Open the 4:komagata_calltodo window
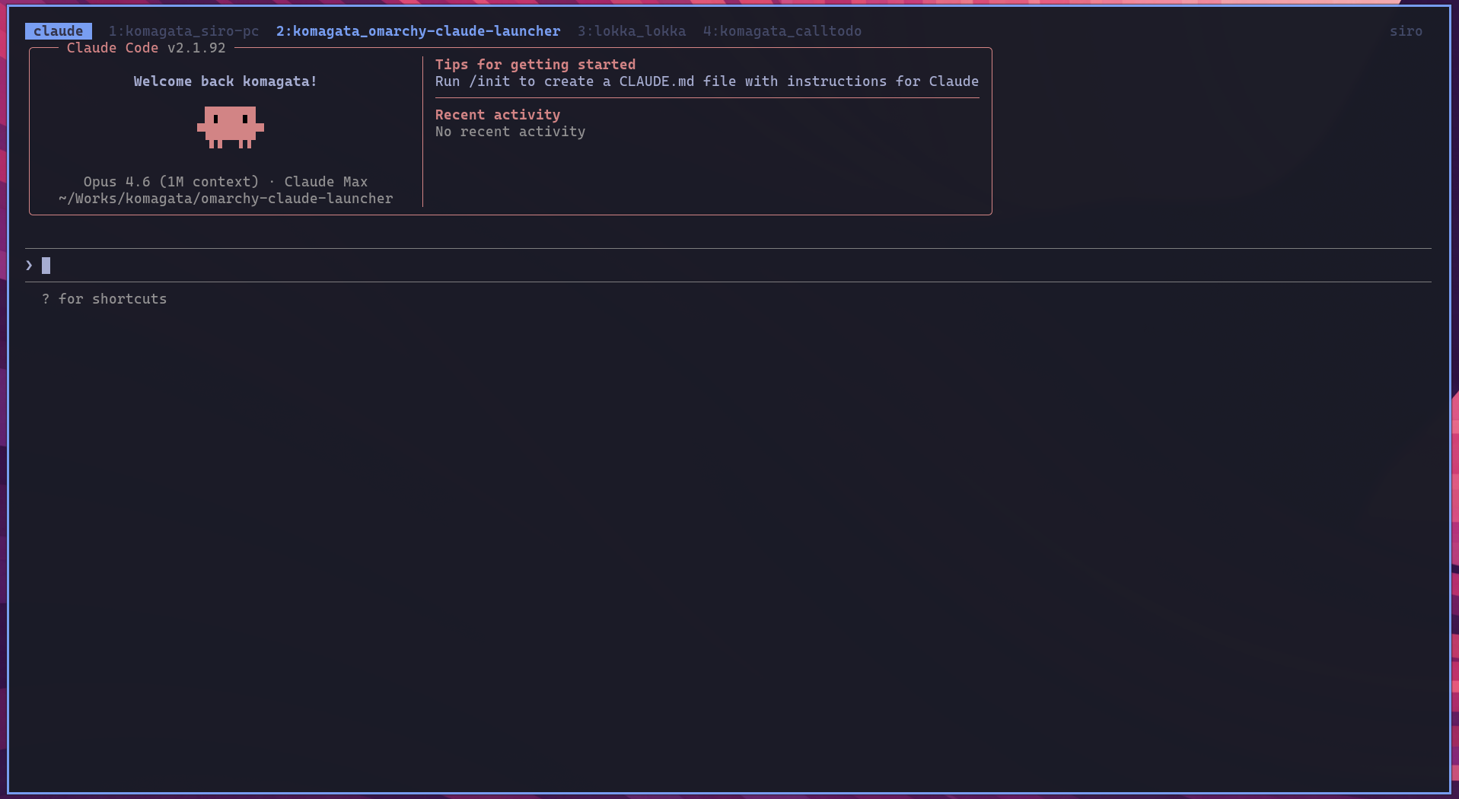Image resolution: width=1459 pixels, height=799 pixels. [x=782, y=31]
